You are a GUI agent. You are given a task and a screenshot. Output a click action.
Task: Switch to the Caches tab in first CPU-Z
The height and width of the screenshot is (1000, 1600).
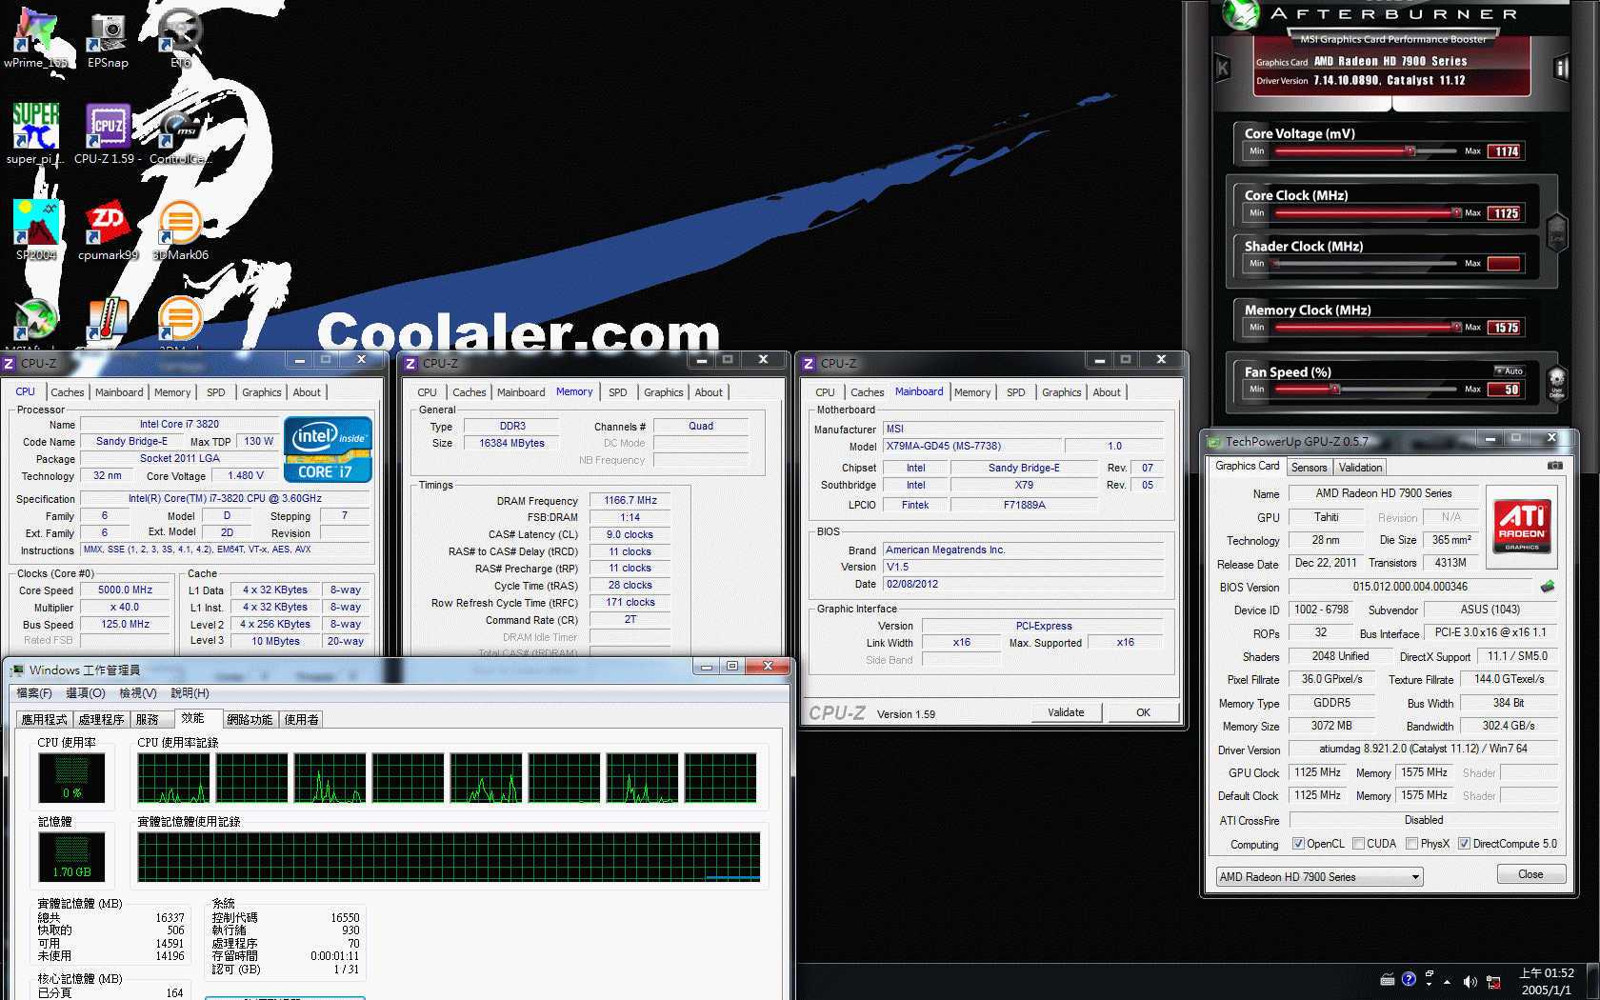[x=67, y=392]
